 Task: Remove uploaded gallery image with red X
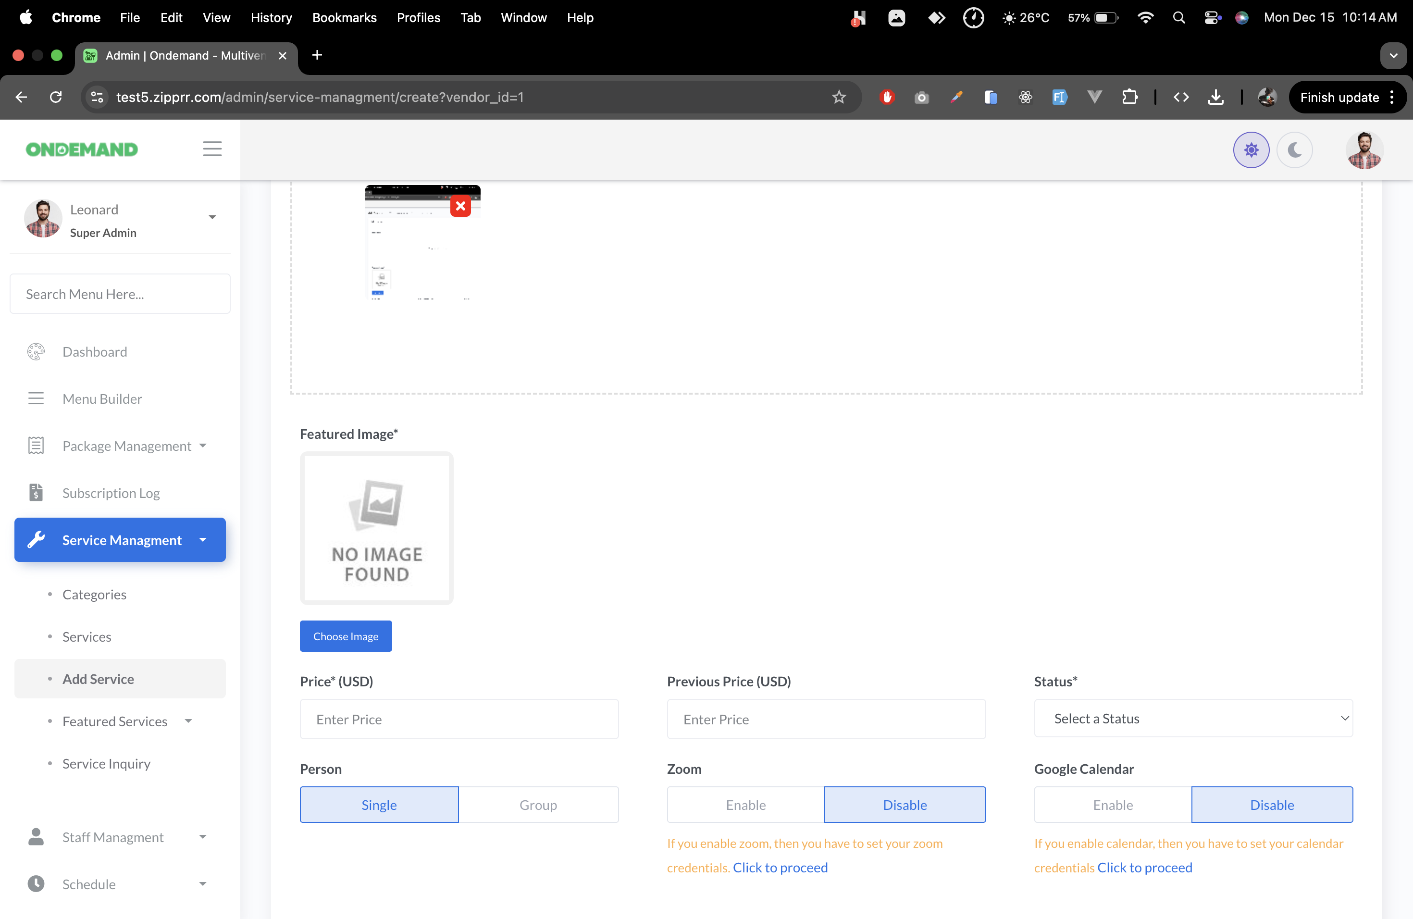[x=460, y=206]
